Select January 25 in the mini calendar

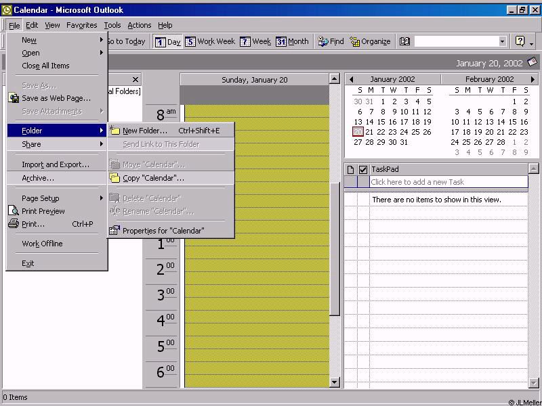(x=415, y=132)
